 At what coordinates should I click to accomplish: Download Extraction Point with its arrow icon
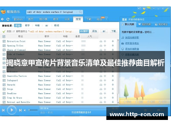click(113, 41)
